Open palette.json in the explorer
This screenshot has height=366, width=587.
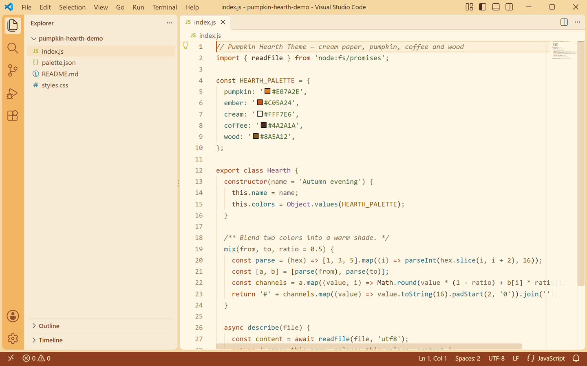pyautogui.click(x=101, y=63)
